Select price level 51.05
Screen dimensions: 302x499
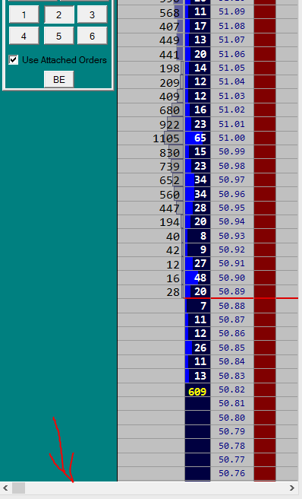tap(232, 68)
